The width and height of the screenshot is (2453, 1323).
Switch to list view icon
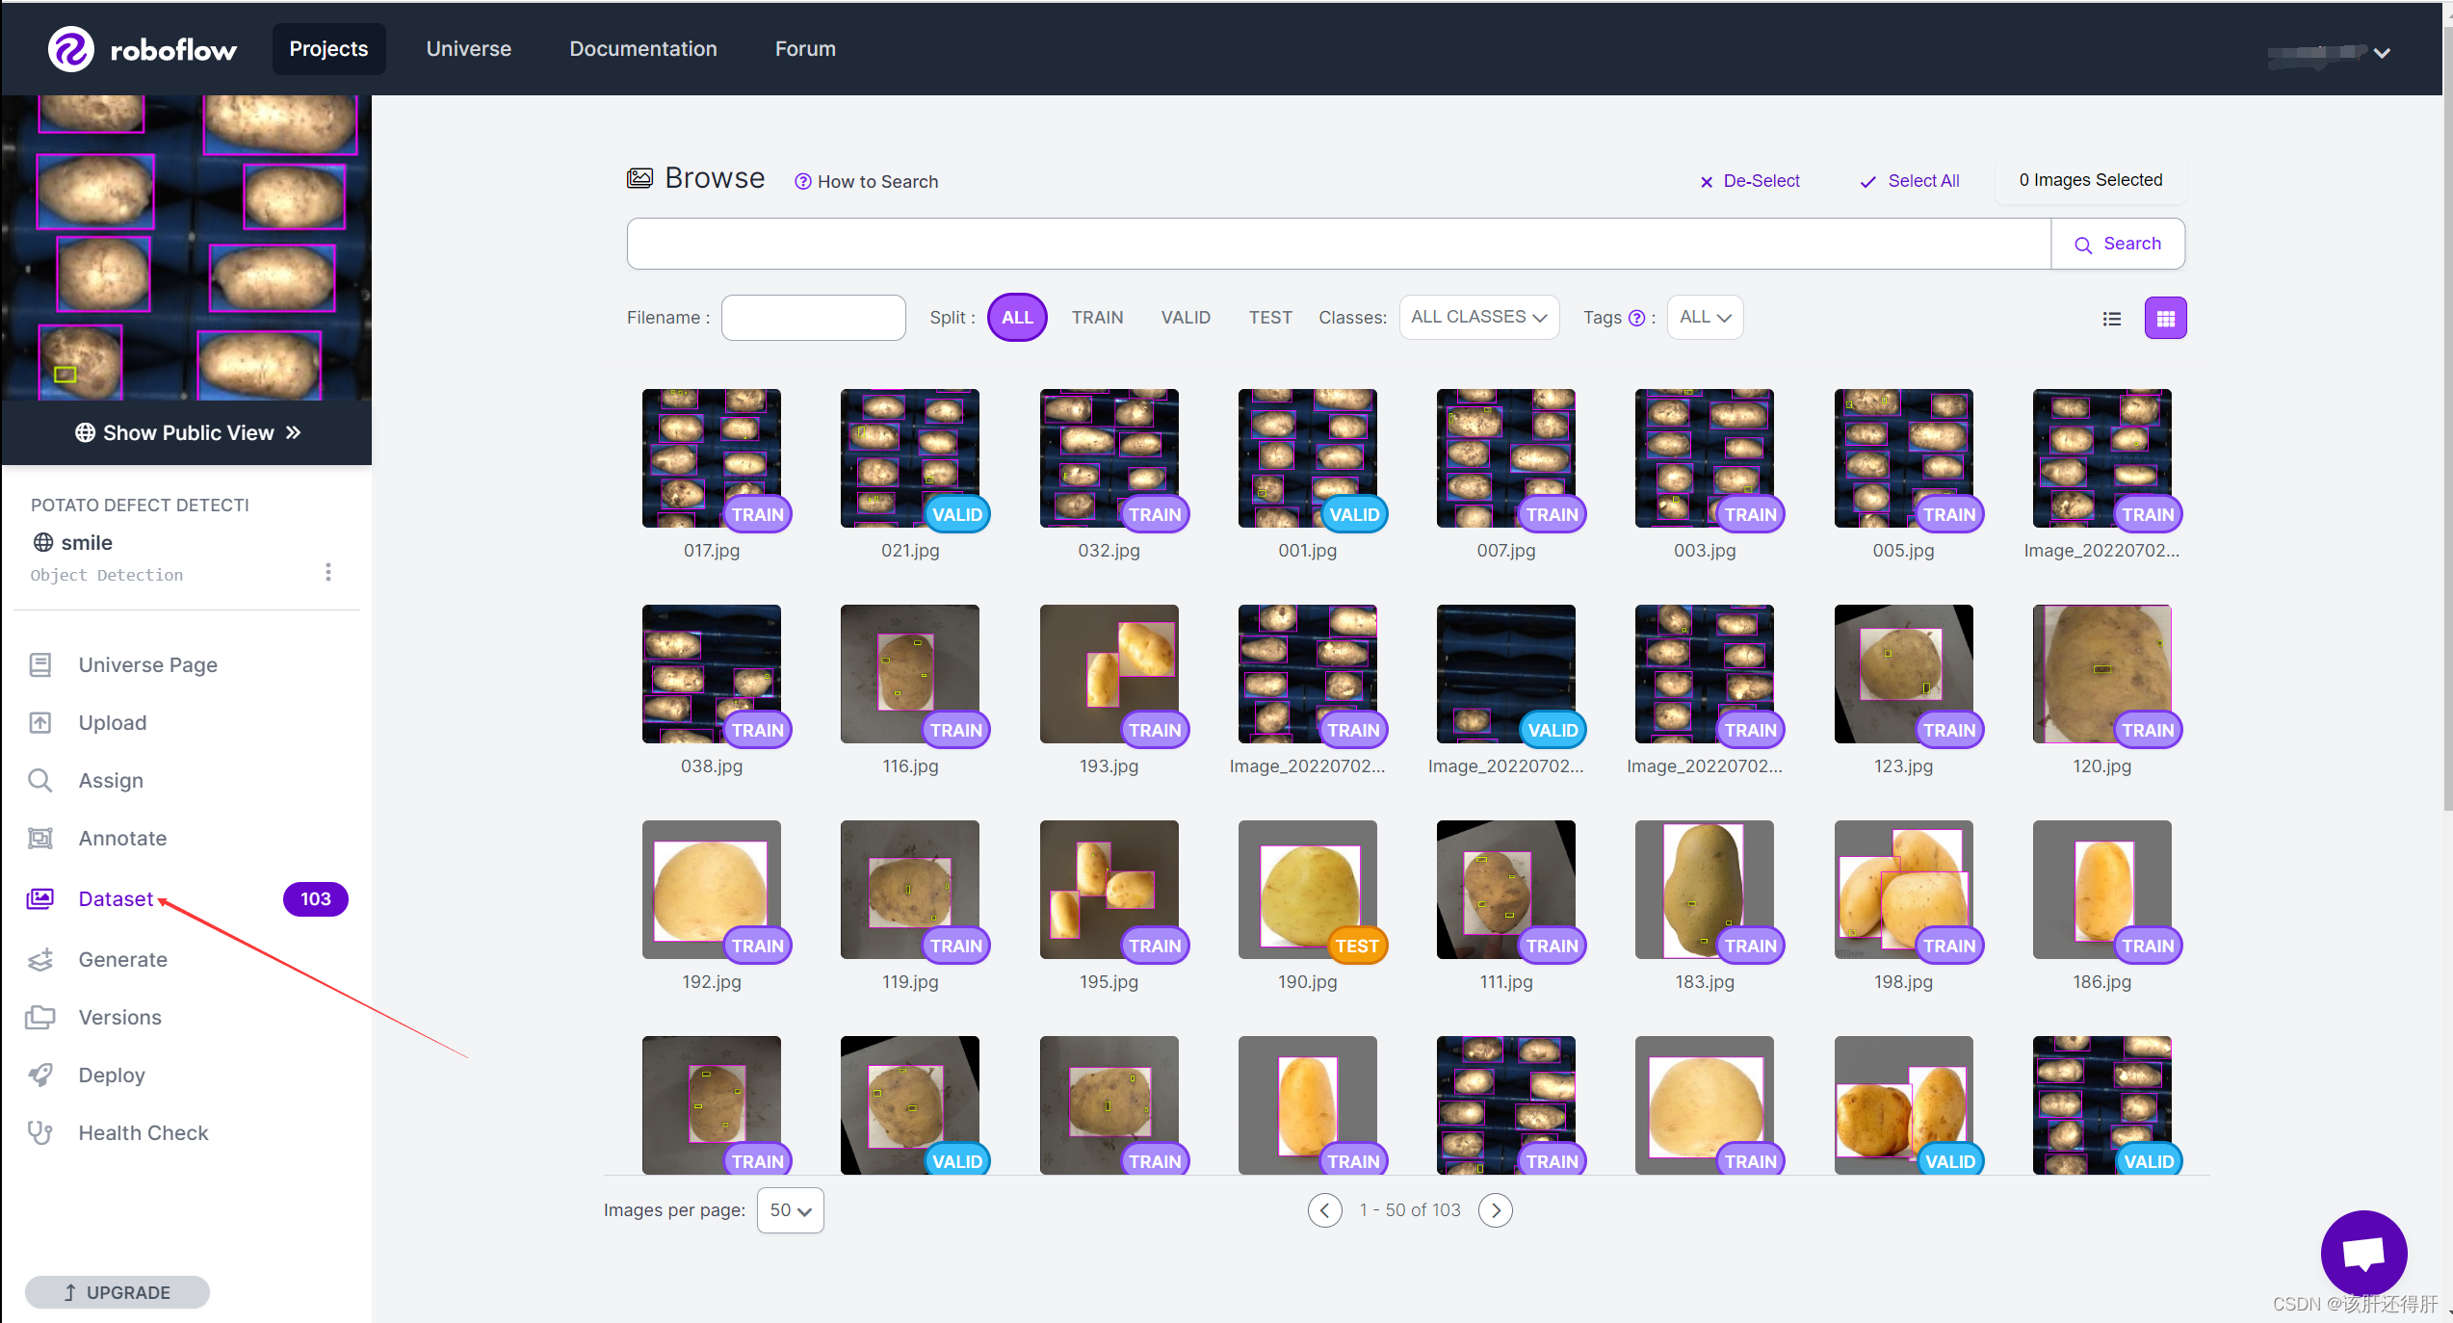tap(2111, 319)
